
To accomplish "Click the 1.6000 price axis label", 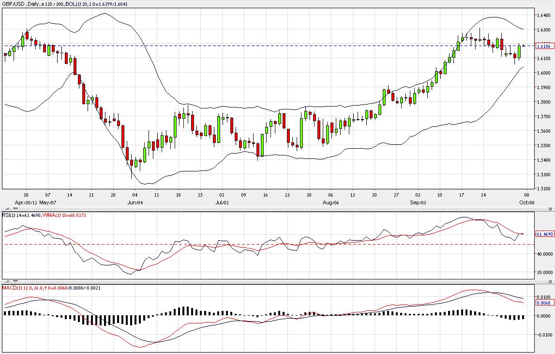I will (x=544, y=73).
